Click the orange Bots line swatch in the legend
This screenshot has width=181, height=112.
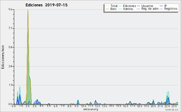[x=107, y=9]
